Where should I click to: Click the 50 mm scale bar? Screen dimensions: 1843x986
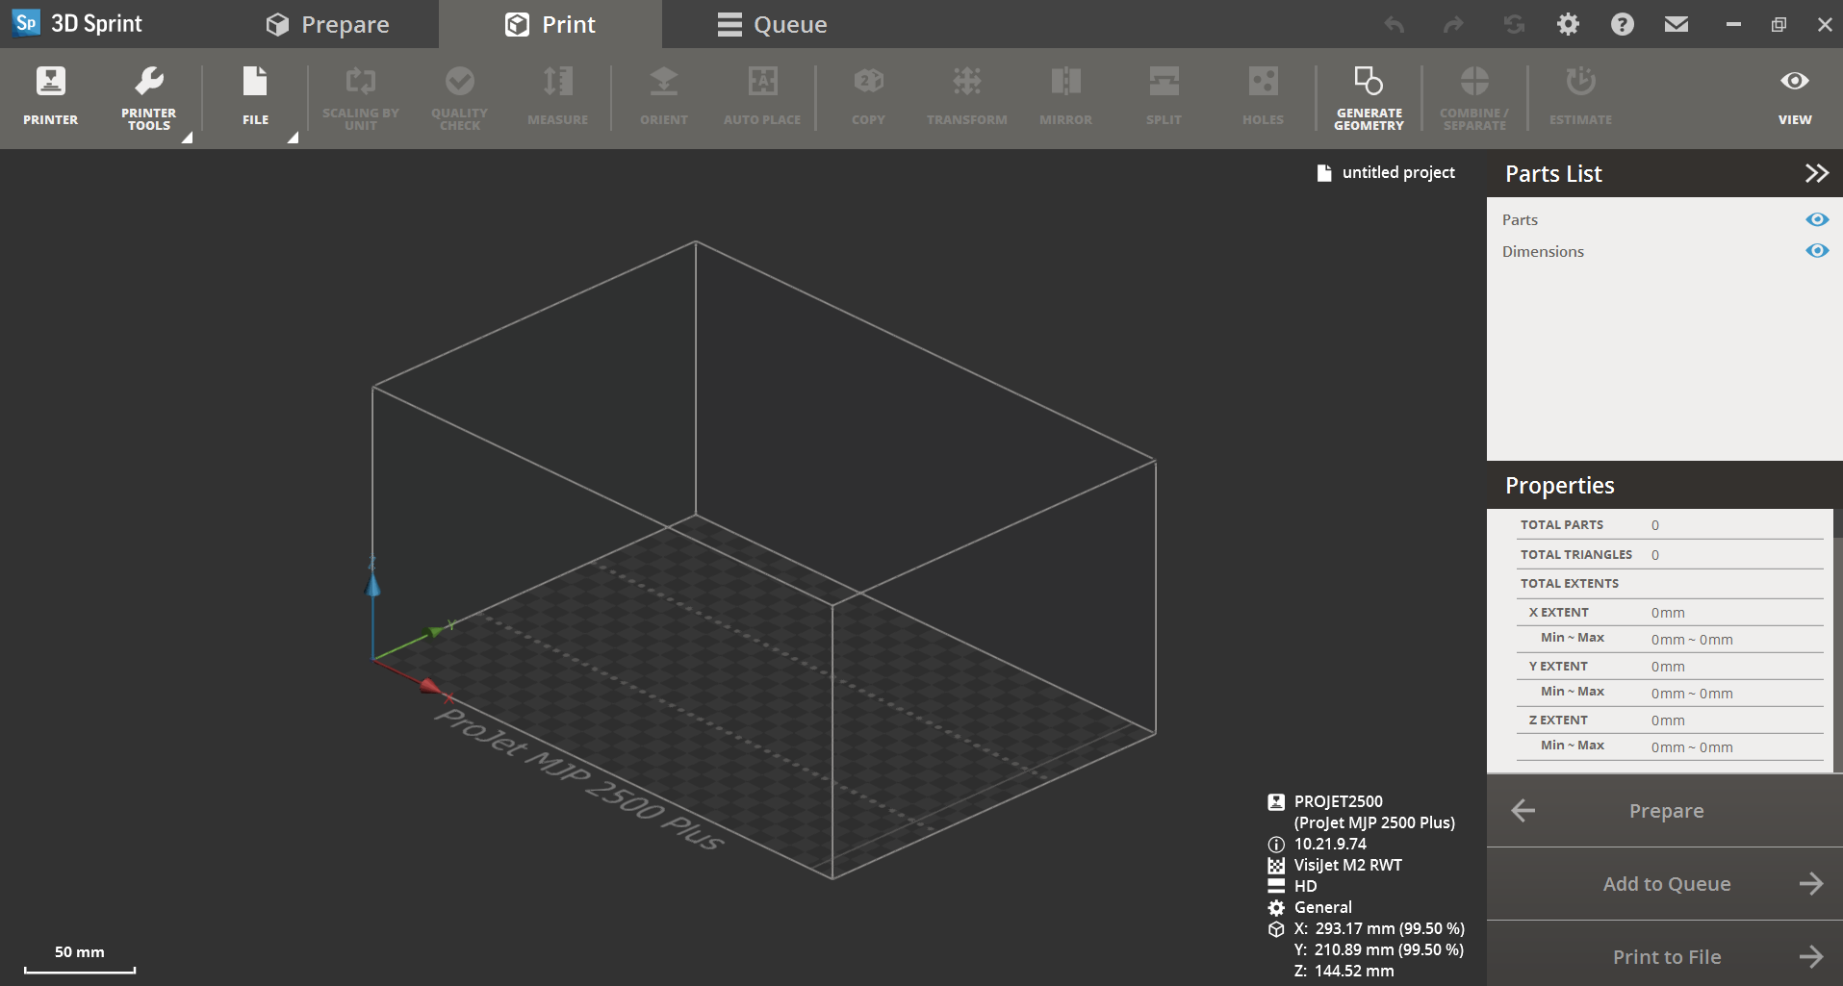pyautogui.click(x=80, y=957)
